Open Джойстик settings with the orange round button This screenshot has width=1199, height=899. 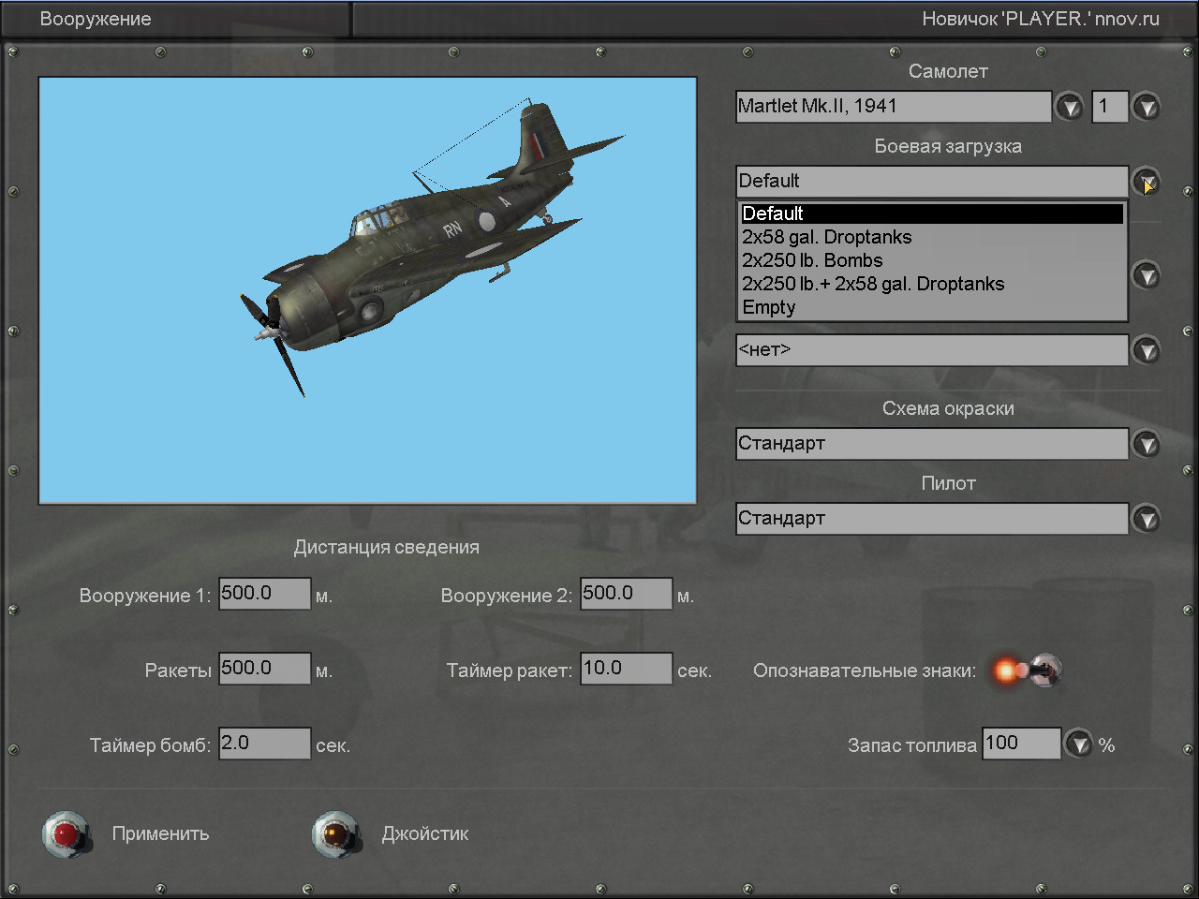click(x=335, y=833)
